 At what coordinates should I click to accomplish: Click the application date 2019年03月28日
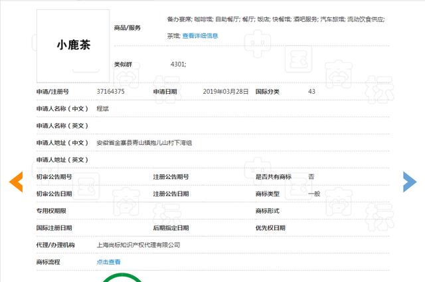pos(226,92)
